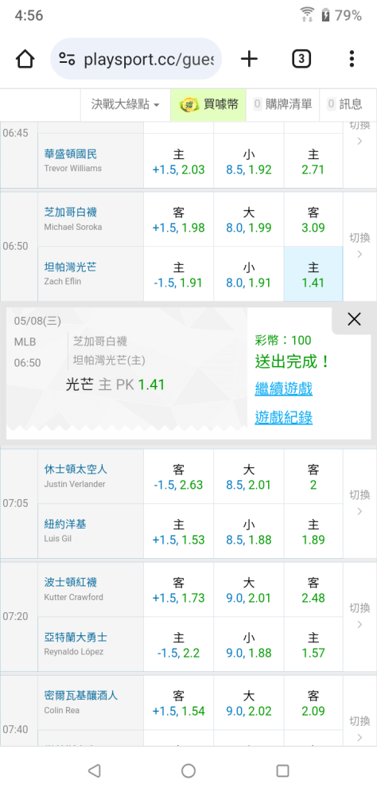The width and height of the screenshot is (377, 796).
Task: Toggle selected 主 1.41 Rays moneyline cell
Action: 313,274
